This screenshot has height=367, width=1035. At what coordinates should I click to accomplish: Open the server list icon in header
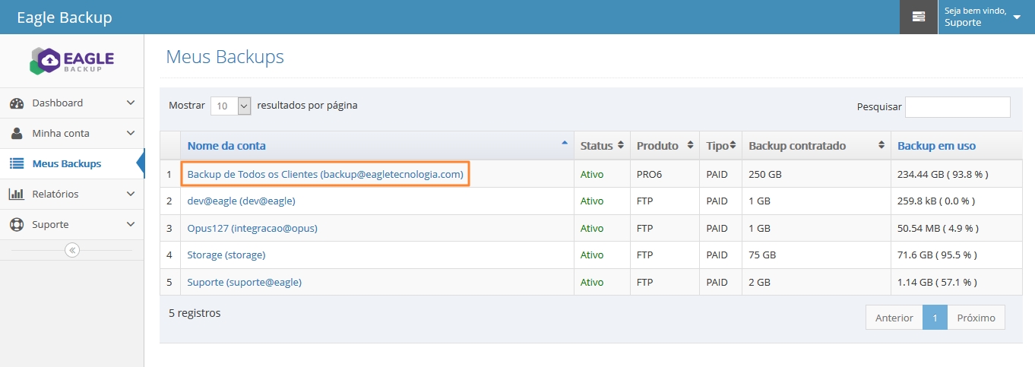[919, 17]
